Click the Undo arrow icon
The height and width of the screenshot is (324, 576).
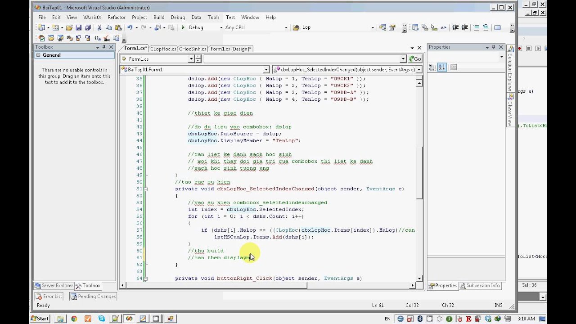coord(130,27)
